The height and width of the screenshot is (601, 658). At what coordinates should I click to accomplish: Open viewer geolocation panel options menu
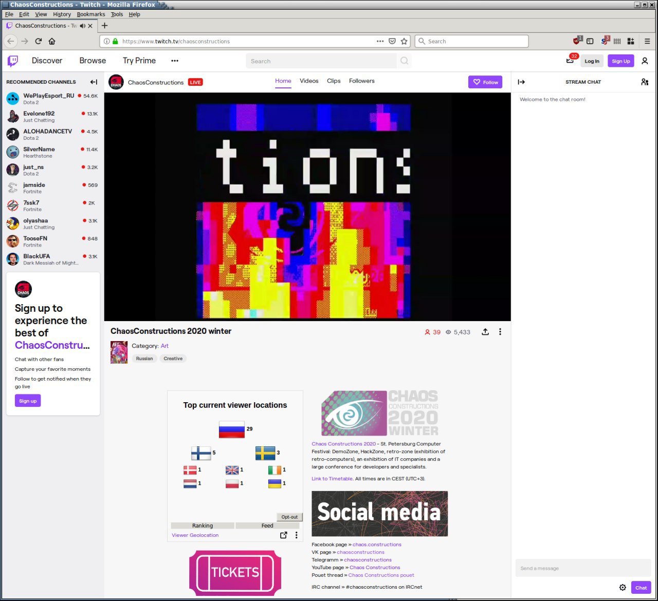[x=296, y=535]
